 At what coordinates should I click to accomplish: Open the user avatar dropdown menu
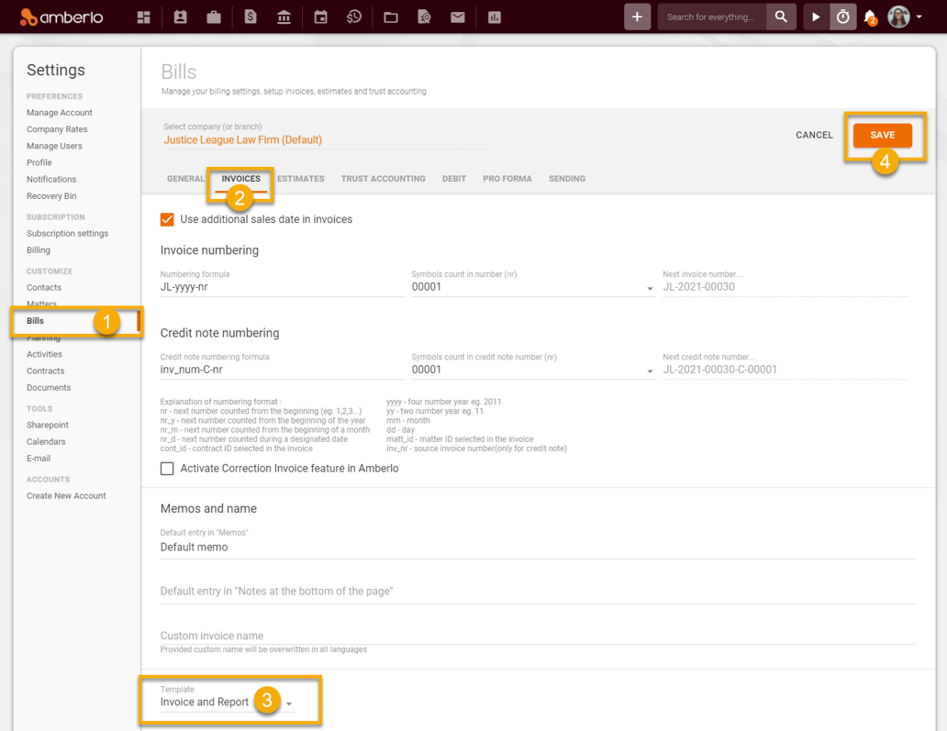(904, 17)
